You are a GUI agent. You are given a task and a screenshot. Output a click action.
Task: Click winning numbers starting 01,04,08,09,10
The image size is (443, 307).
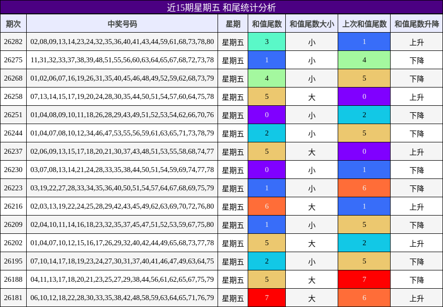(122, 115)
